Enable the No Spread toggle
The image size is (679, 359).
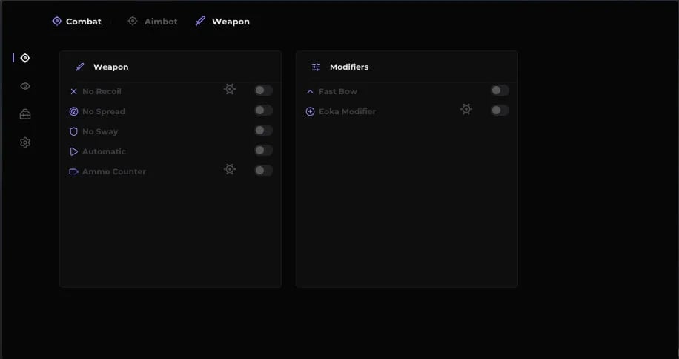[263, 110]
